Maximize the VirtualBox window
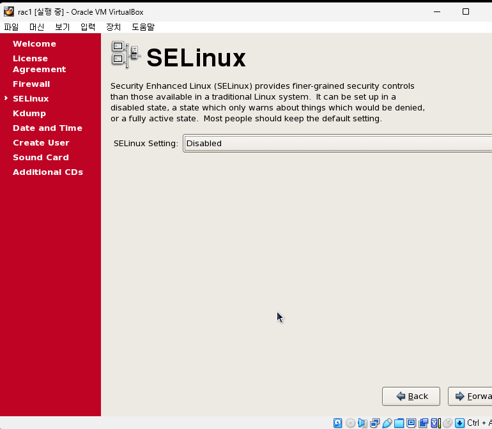 click(x=466, y=12)
